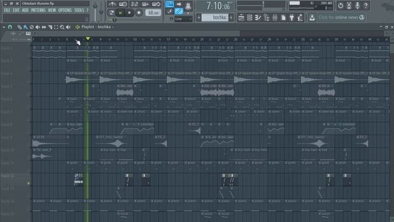Select the playlist Select tool
The width and height of the screenshot is (394, 222).
click(x=56, y=27)
